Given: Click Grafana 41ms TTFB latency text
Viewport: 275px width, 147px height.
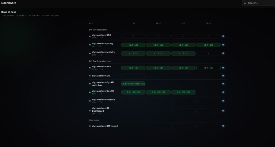Looking at the screenshot, I should pyautogui.click(x=97, y=102).
